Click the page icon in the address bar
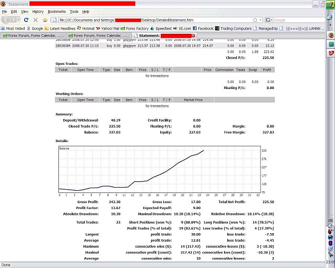This screenshot has width=335, height=268. [x=55, y=20]
